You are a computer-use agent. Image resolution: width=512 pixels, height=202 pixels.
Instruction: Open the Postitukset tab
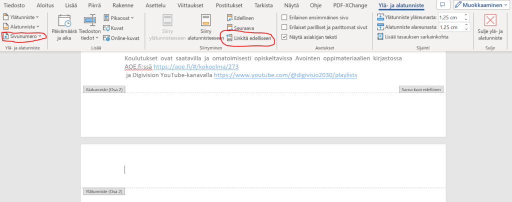tap(230, 5)
